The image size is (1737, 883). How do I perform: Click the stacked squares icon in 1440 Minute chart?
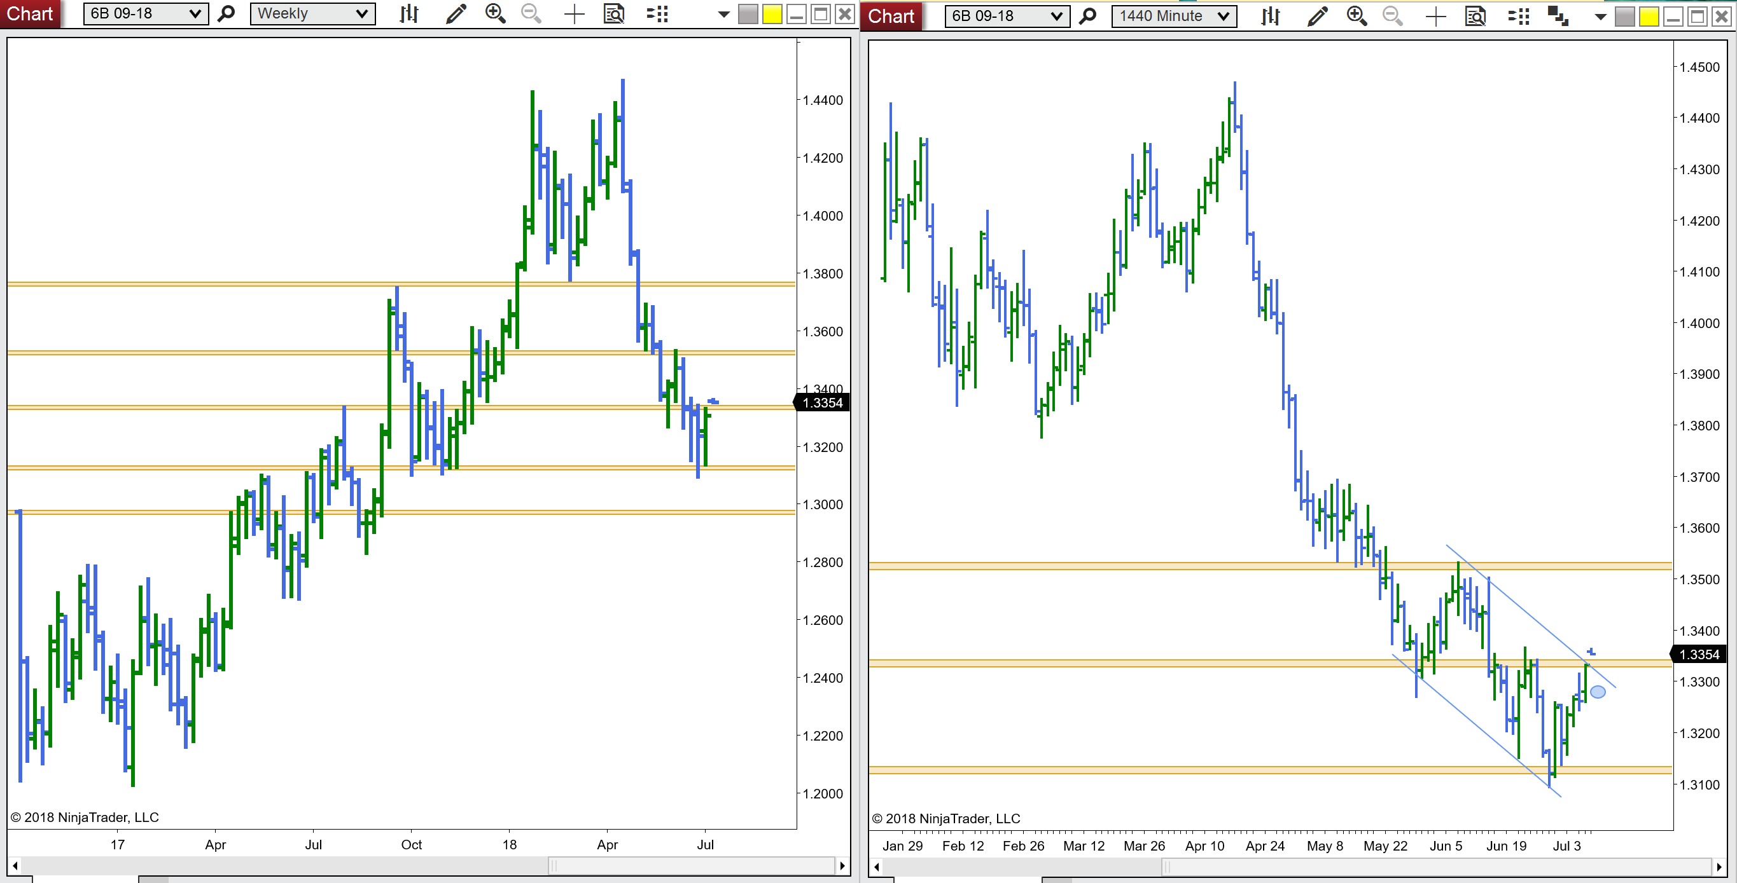pyautogui.click(x=1558, y=16)
